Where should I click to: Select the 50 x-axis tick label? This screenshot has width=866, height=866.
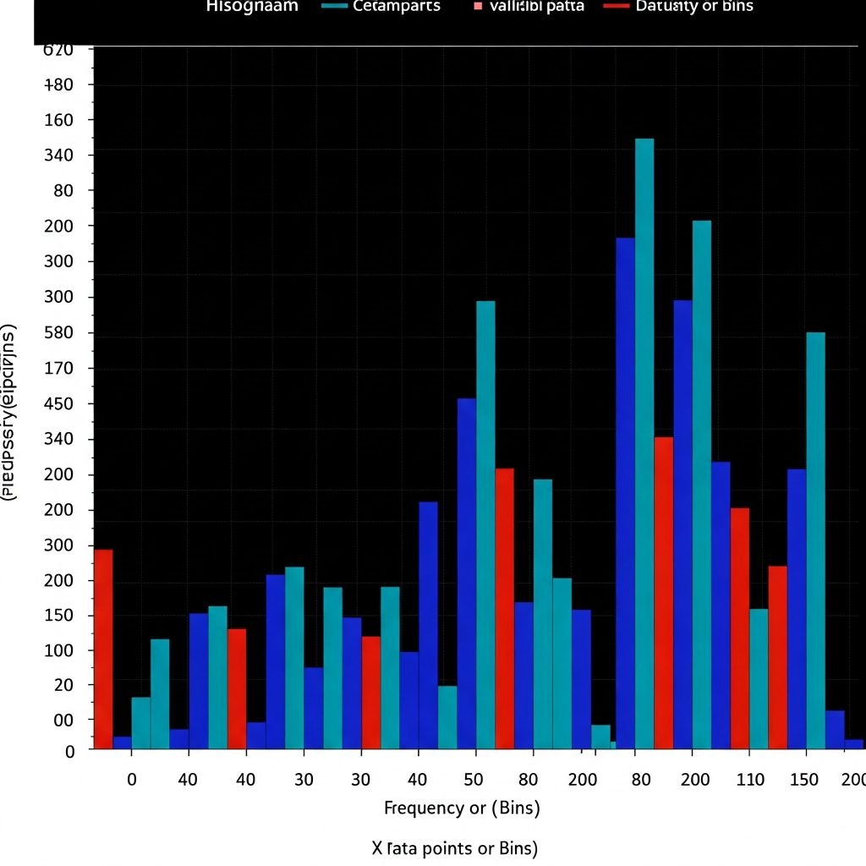474,779
